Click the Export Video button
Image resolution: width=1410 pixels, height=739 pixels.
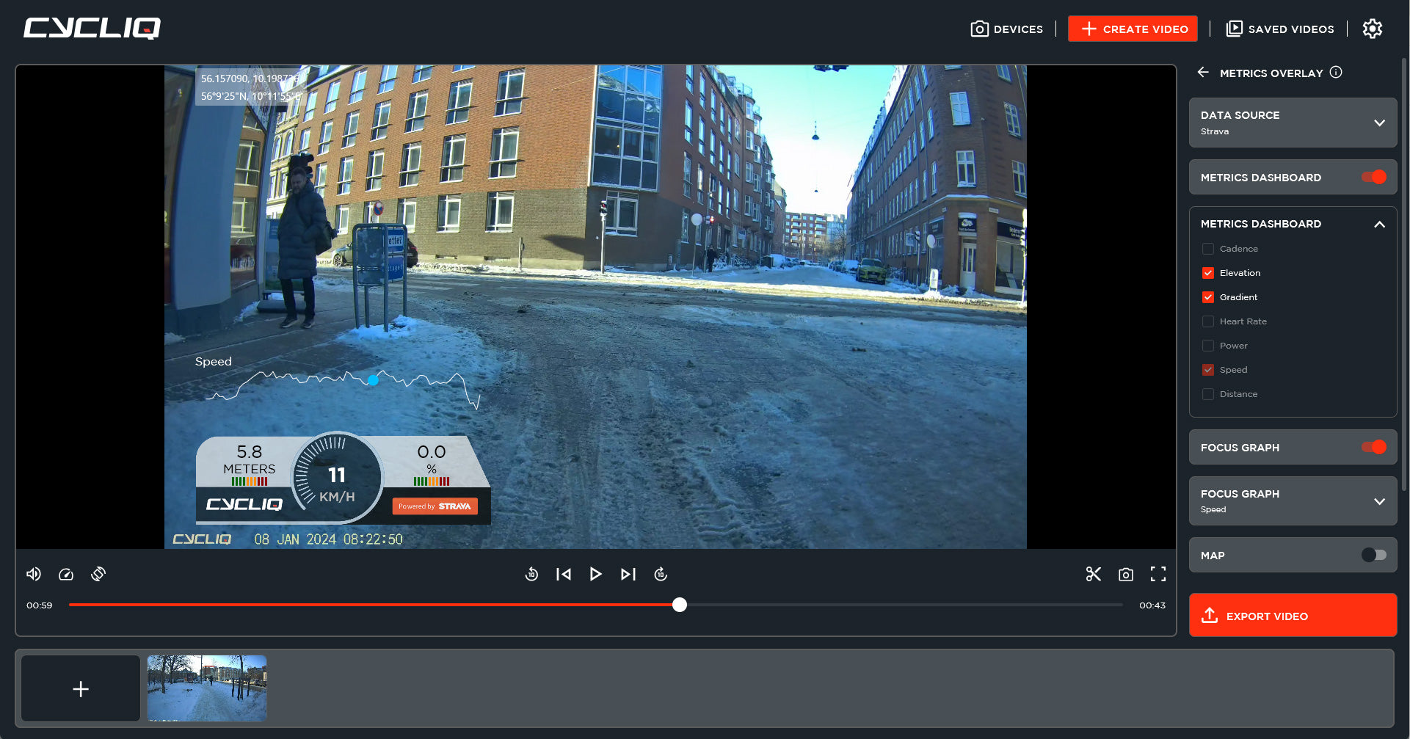click(x=1292, y=615)
